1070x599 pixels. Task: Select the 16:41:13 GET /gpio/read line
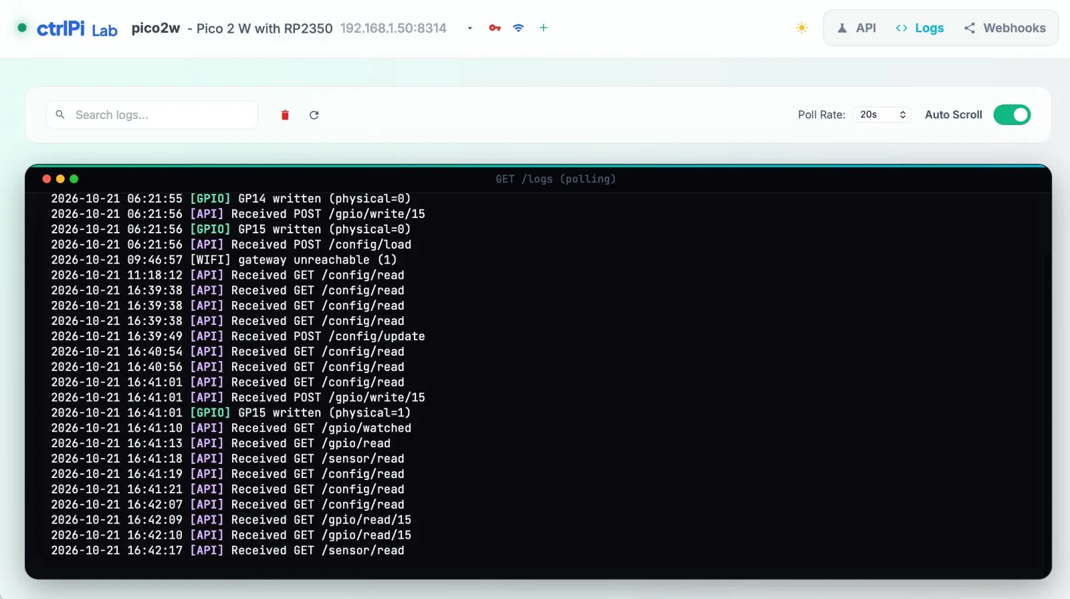coord(221,443)
